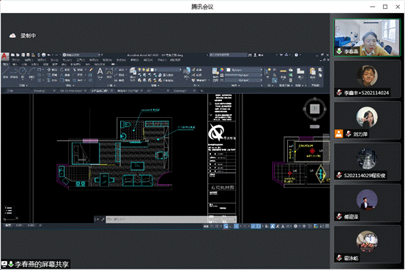Open the AutoCAD application menu logo
The width and height of the screenshot is (405, 270).
coord(4,56)
